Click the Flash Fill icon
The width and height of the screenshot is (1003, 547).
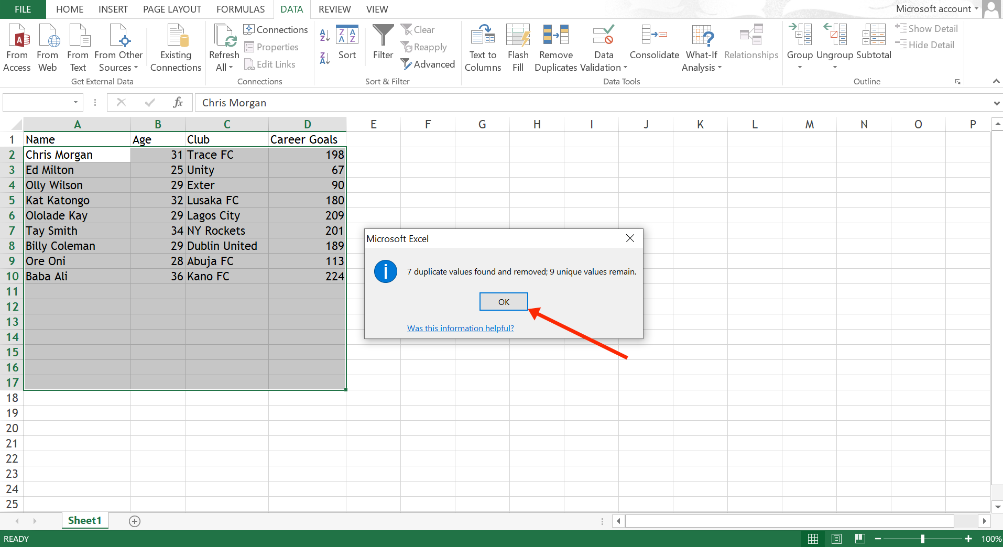tap(518, 36)
